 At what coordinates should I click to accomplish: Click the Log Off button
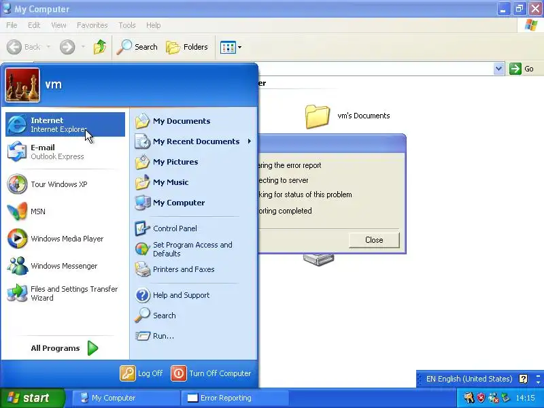point(141,373)
